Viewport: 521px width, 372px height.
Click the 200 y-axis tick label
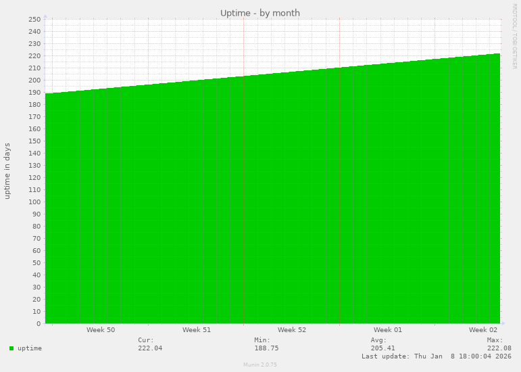34,80
